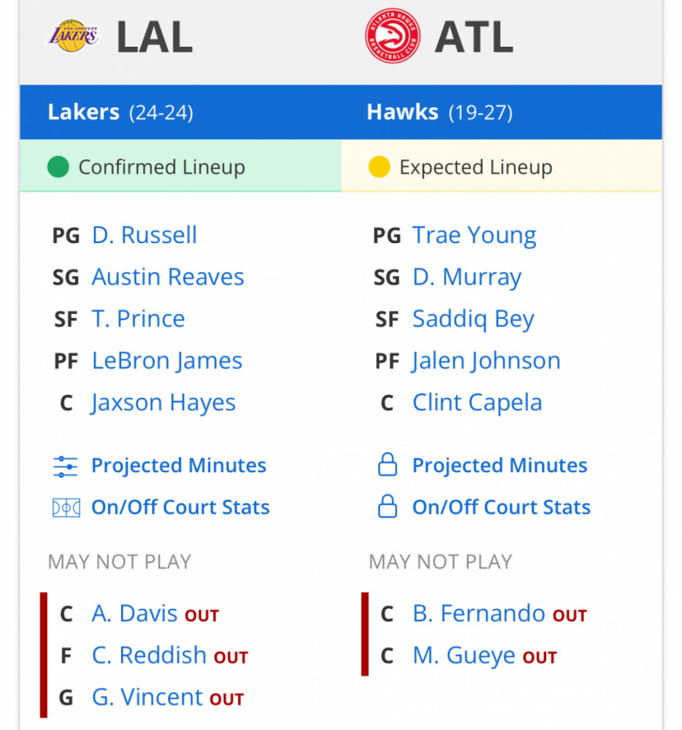This screenshot has width=682, height=730.
Task: View Austin Reaves player profile
Action: point(168,277)
